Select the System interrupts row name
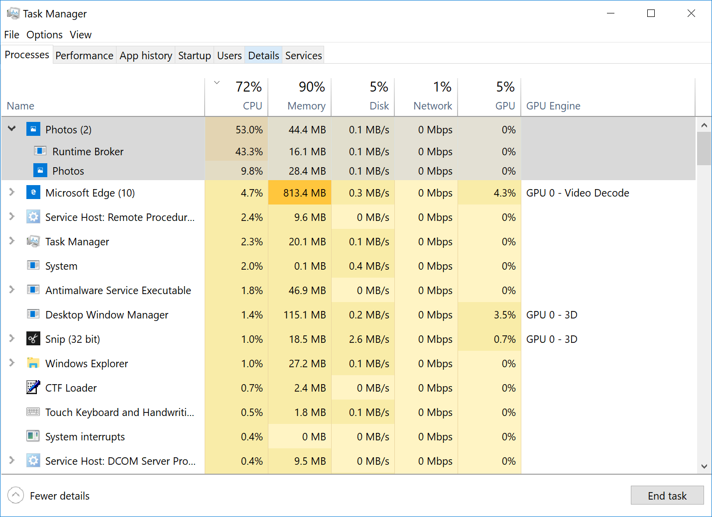This screenshot has height=517, width=712. (85, 436)
